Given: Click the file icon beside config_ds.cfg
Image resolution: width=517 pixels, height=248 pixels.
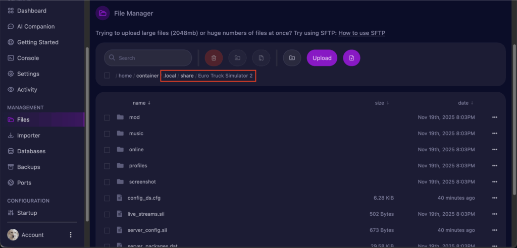Looking at the screenshot, I should click(120, 198).
